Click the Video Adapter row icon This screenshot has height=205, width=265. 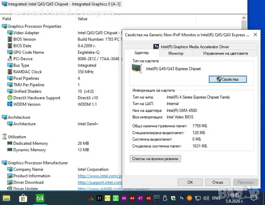tap(10, 33)
